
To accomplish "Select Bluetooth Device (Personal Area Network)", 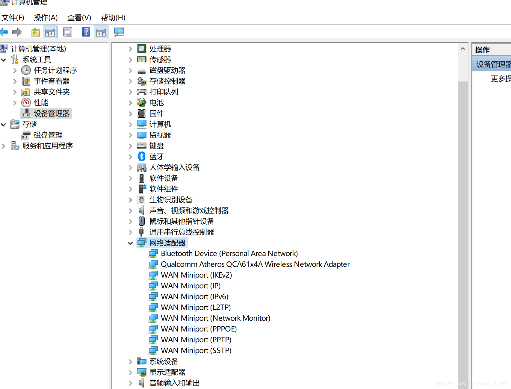I will 229,254.
